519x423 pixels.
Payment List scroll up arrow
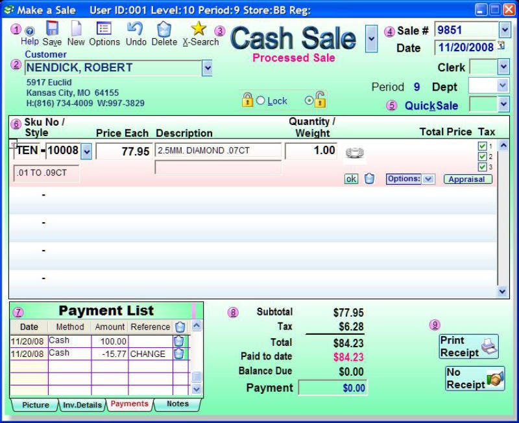pos(197,326)
